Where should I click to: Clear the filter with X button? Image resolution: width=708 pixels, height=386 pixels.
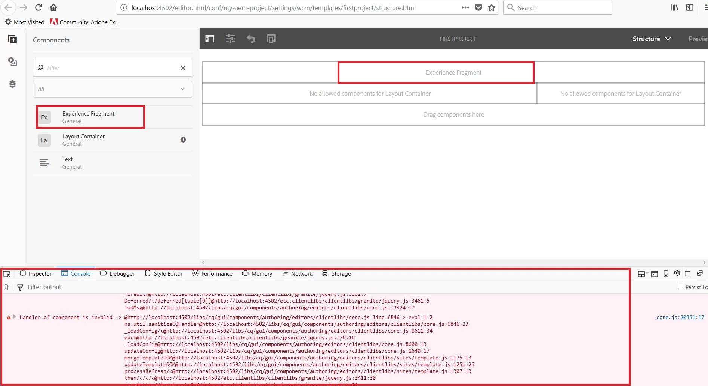click(183, 68)
